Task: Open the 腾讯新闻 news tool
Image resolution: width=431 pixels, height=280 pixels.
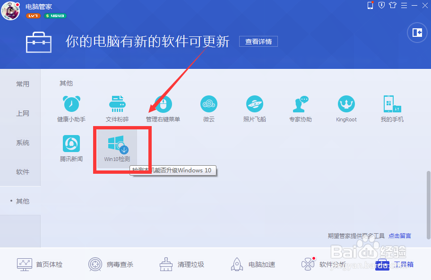Action: (71, 148)
